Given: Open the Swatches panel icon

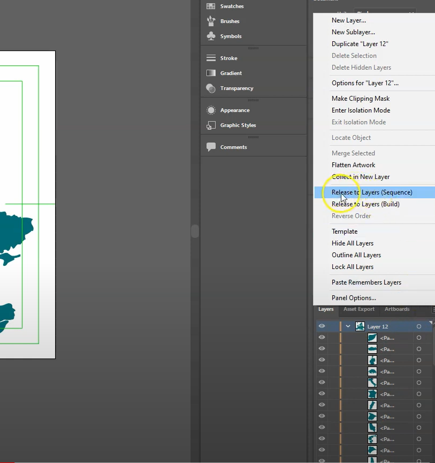Looking at the screenshot, I should coord(211,6).
